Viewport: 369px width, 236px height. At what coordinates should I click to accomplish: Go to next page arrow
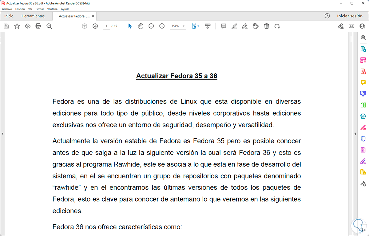tap(95, 26)
